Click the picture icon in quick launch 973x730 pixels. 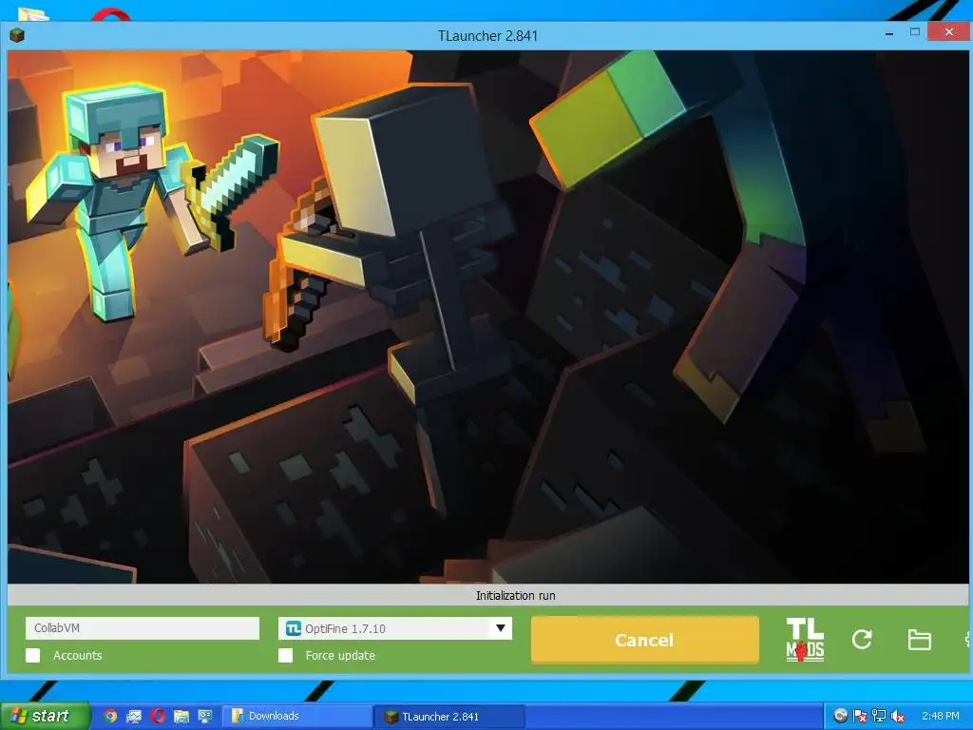[133, 716]
